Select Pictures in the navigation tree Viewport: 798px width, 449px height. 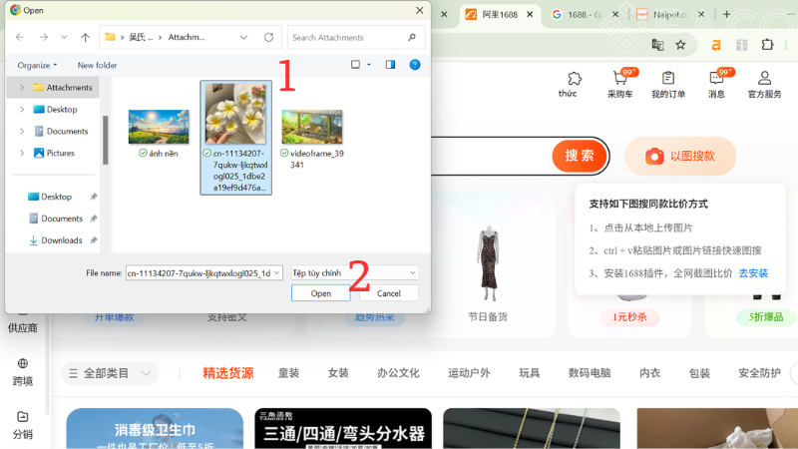(55, 153)
